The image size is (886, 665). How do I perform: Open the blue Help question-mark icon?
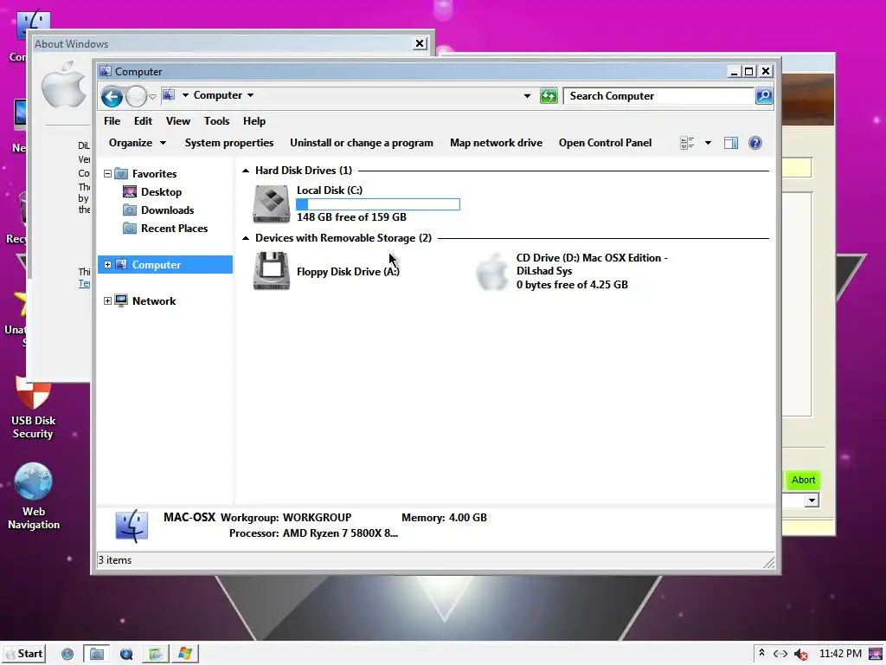coord(754,143)
